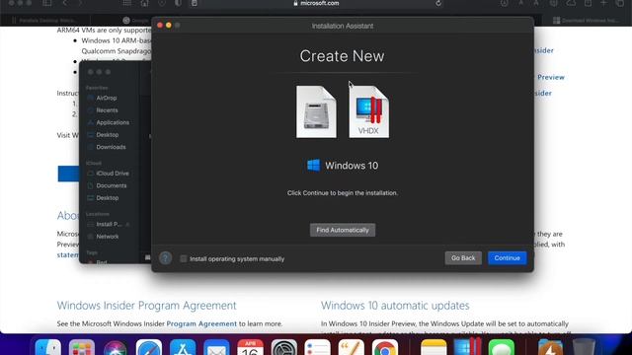Image resolution: width=632 pixels, height=355 pixels.
Task: Switch to Parallels Desktop Safari tab
Action: click(45, 20)
